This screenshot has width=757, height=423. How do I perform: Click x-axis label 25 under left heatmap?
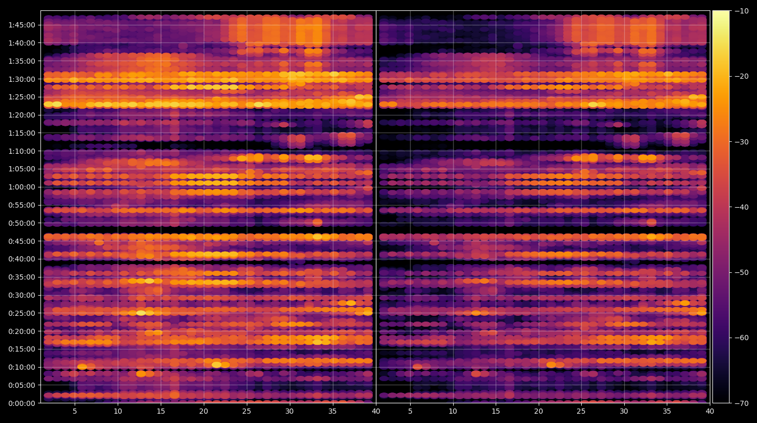click(247, 412)
